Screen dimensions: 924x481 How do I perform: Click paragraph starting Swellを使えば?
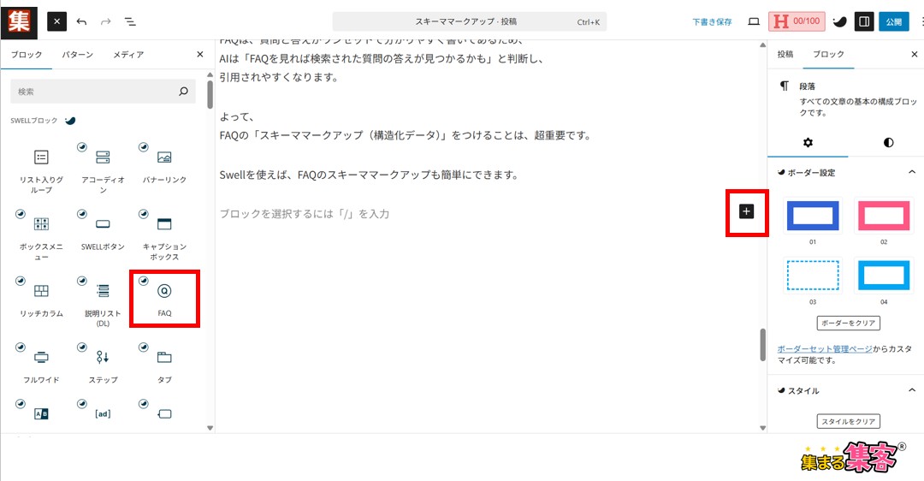pyautogui.click(x=369, y=175)
